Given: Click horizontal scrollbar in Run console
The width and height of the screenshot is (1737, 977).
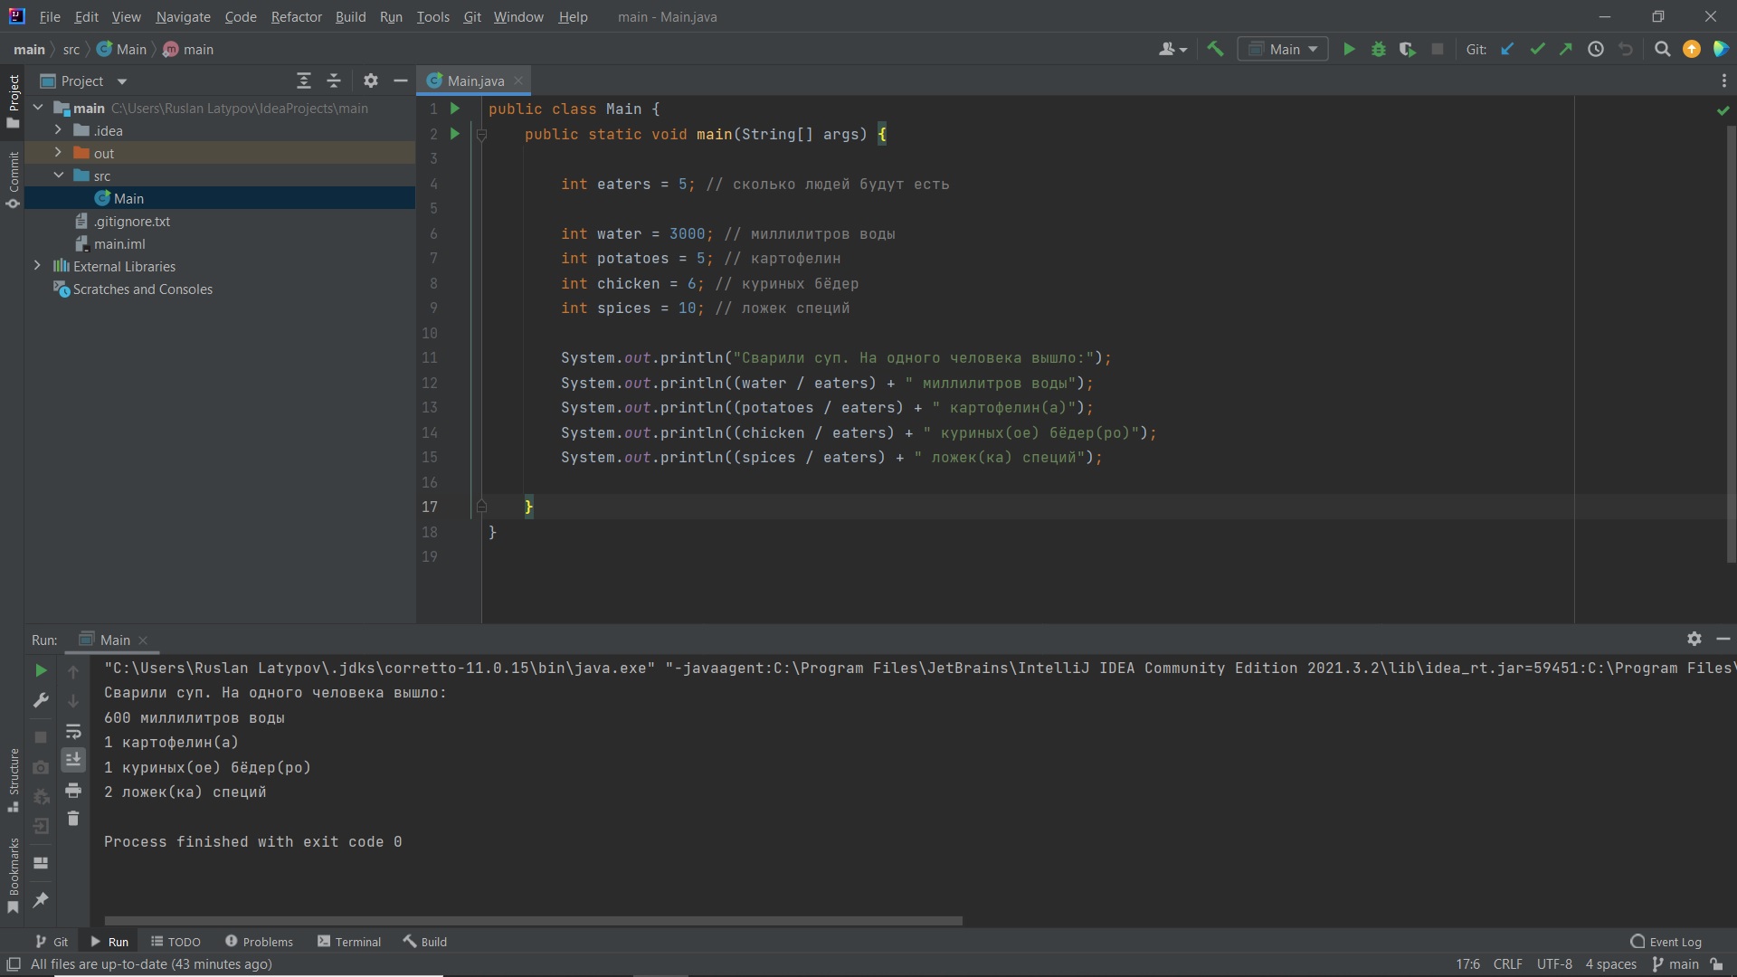Looking at the screenshot, I should point(534,921).
